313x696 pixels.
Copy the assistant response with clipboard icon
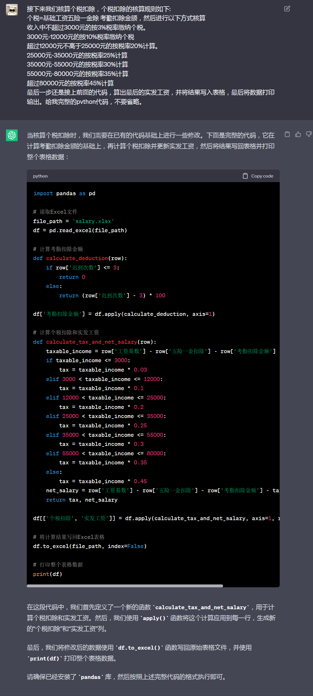pyautogui.click(x=287, y=134)
